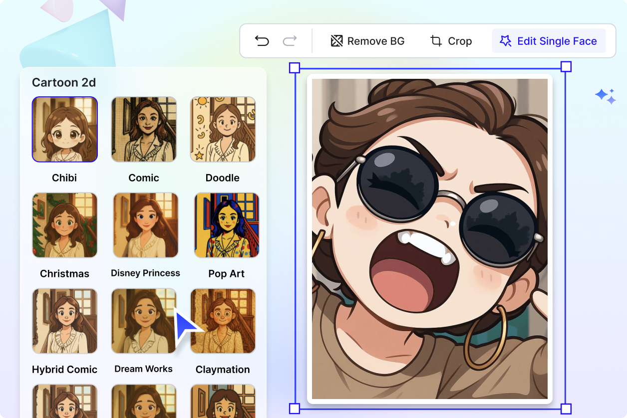This screenshot has height=418, width=627.
Task: Click the Remove BG checkered icon
Action: tap(337, 40)
